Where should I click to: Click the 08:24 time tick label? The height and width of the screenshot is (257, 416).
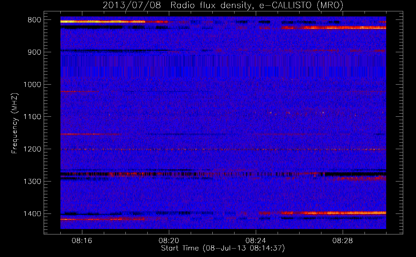[x=256, y=241]
